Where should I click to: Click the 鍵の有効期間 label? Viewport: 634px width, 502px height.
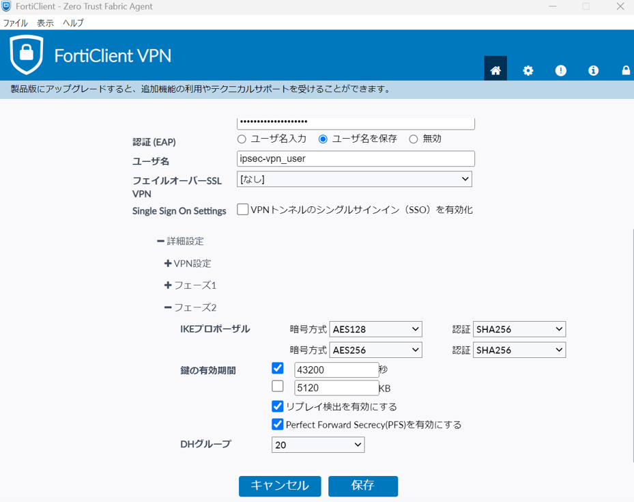(x=208, y=370)
